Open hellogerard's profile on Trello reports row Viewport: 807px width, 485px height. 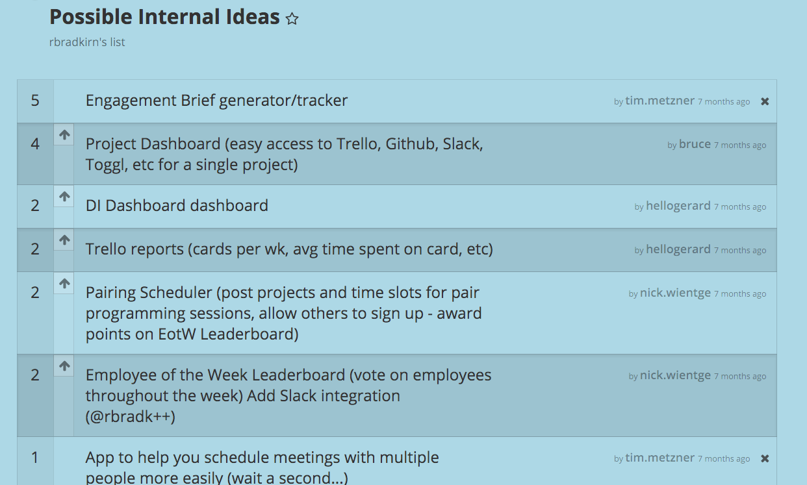pos(678,249)
